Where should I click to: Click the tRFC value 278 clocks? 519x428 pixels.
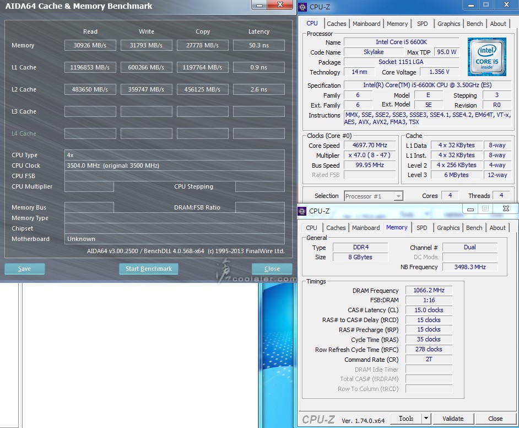click(429, 349)
